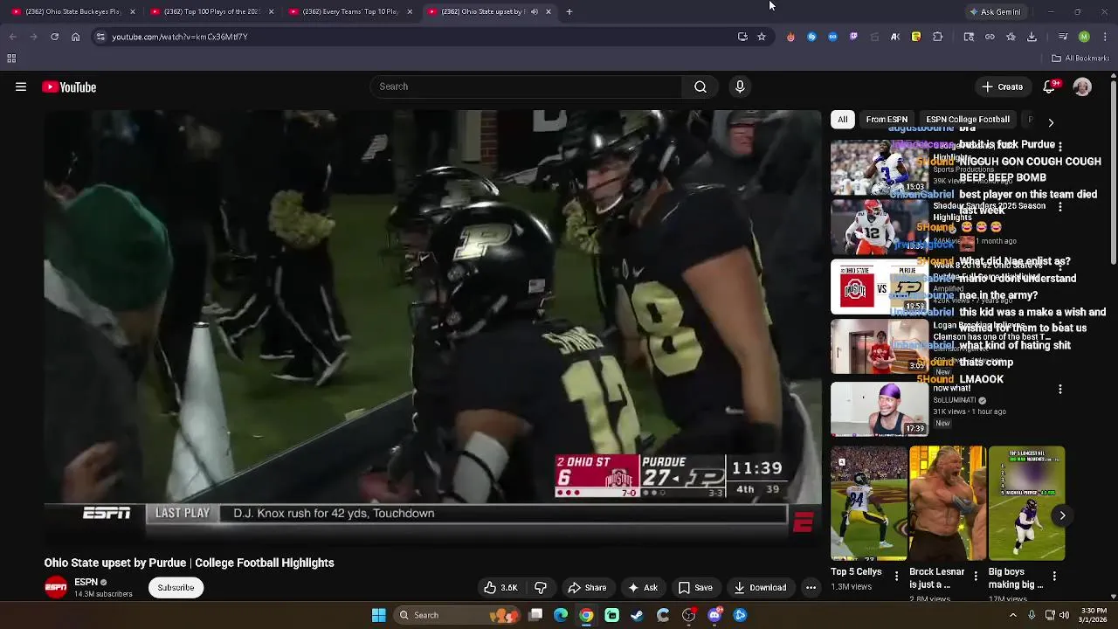Image resolution: width=1118 pixels, height=629 pixels.
Task: Go to Chrome home page button
Action: (75, 37)
